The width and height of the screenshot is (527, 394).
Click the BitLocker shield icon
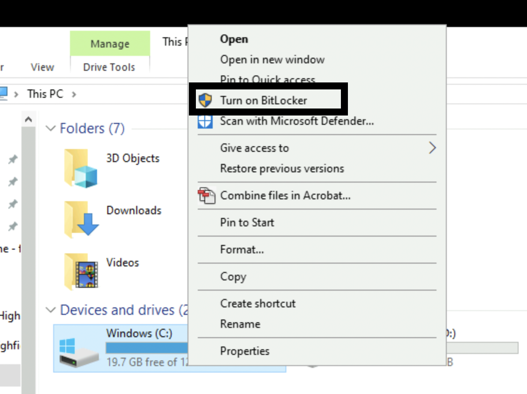point(206,100)
